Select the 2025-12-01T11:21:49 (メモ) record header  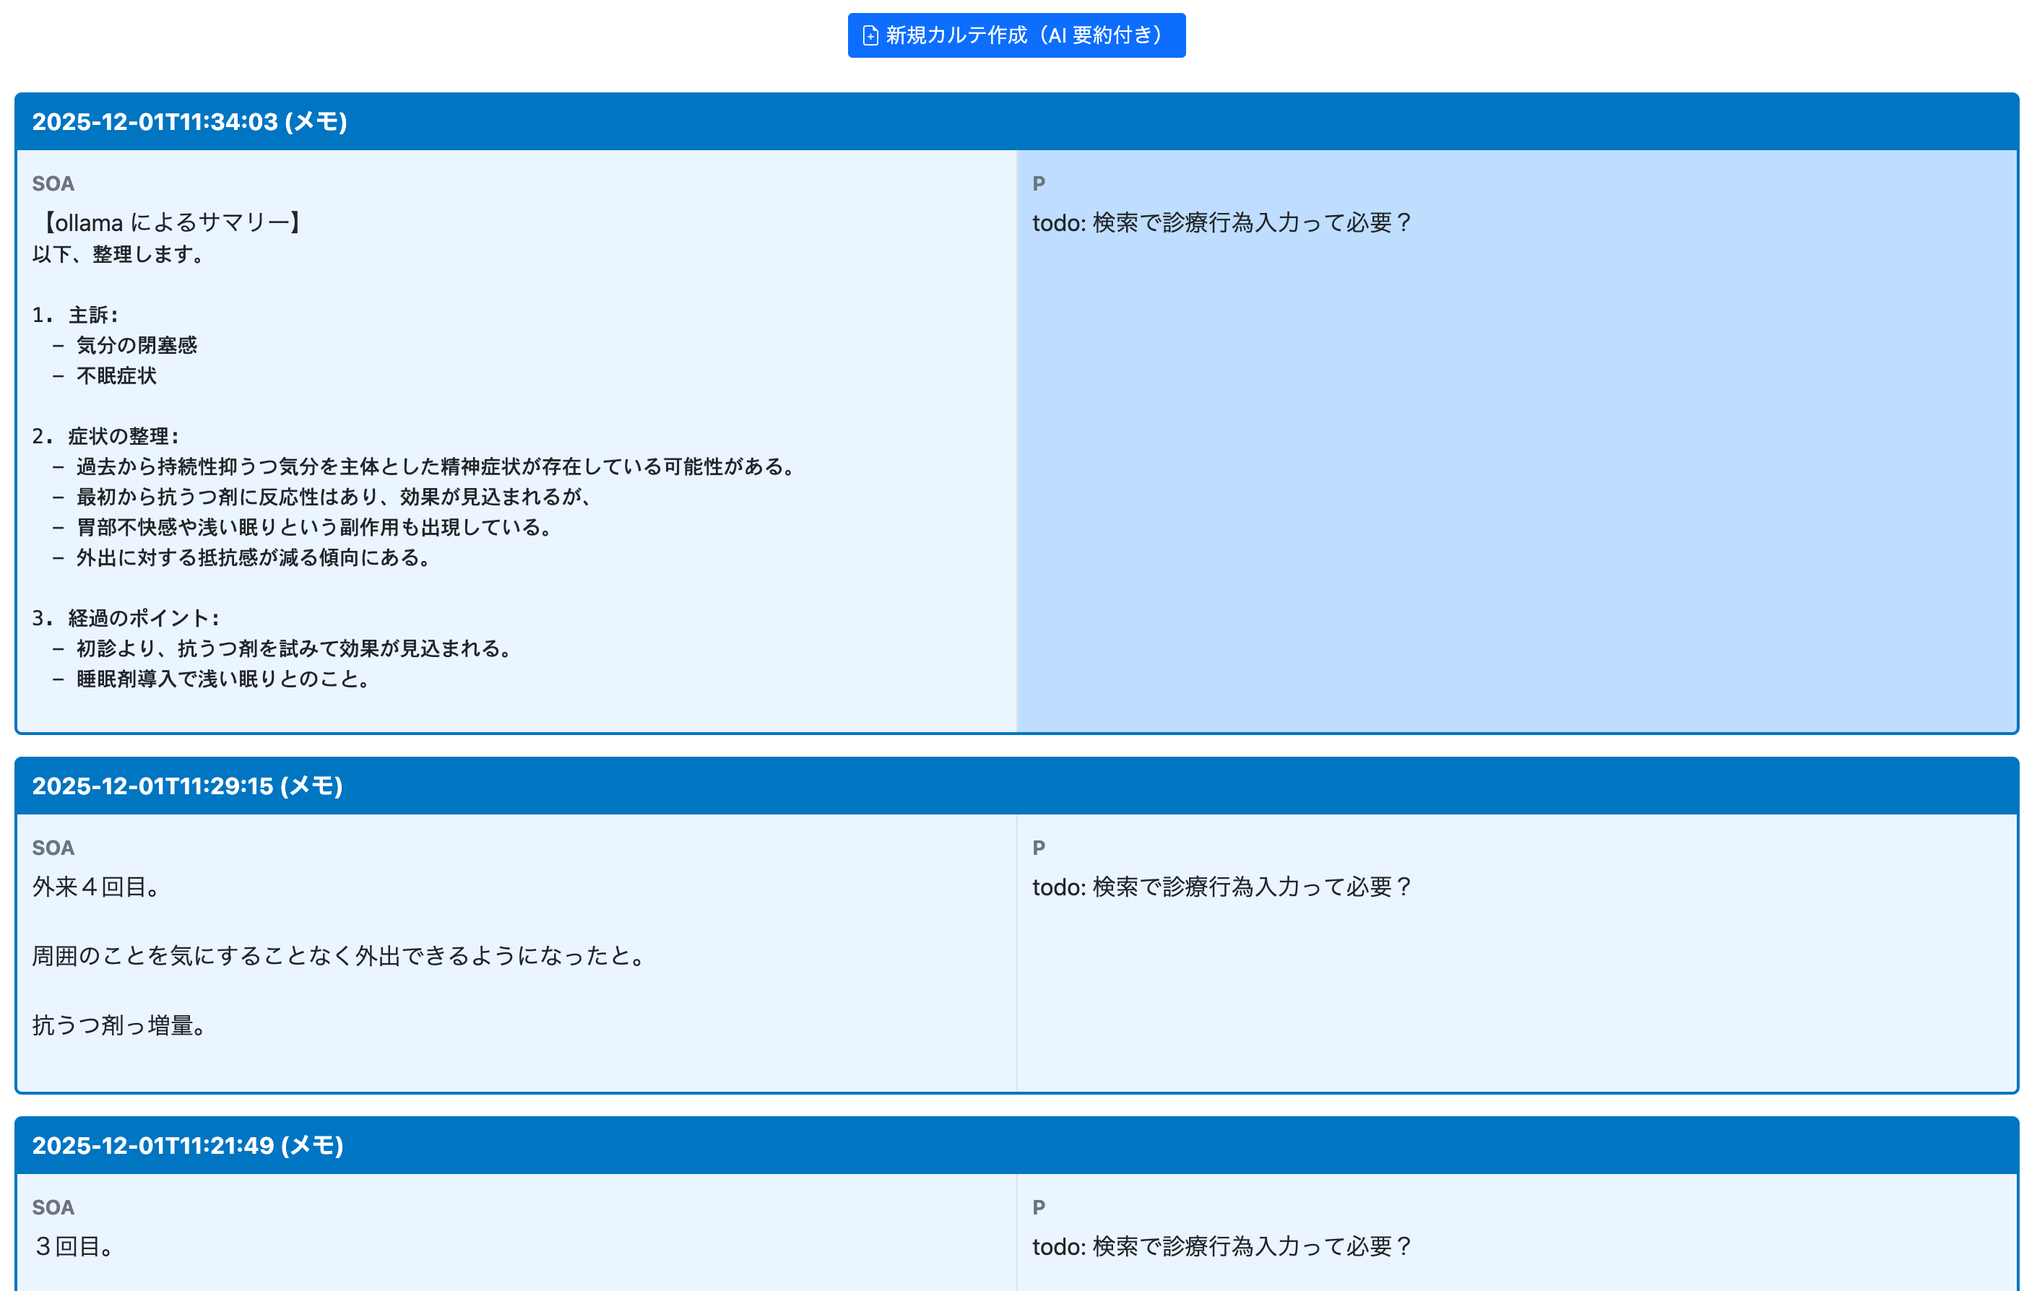tap(187, 1144)
